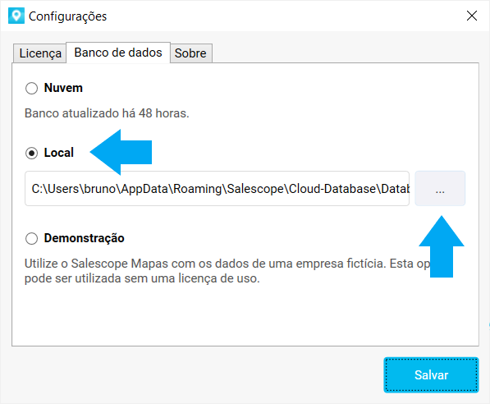
Task: Click the empty panel area below the description
Action: tap(245, 315)
